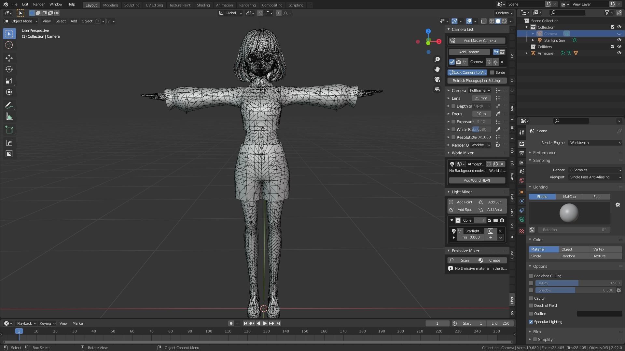Image resolution: width=625 pixels, height=351 pixels.
Task: Open the Texture properties tab icon
Action: 522,231
